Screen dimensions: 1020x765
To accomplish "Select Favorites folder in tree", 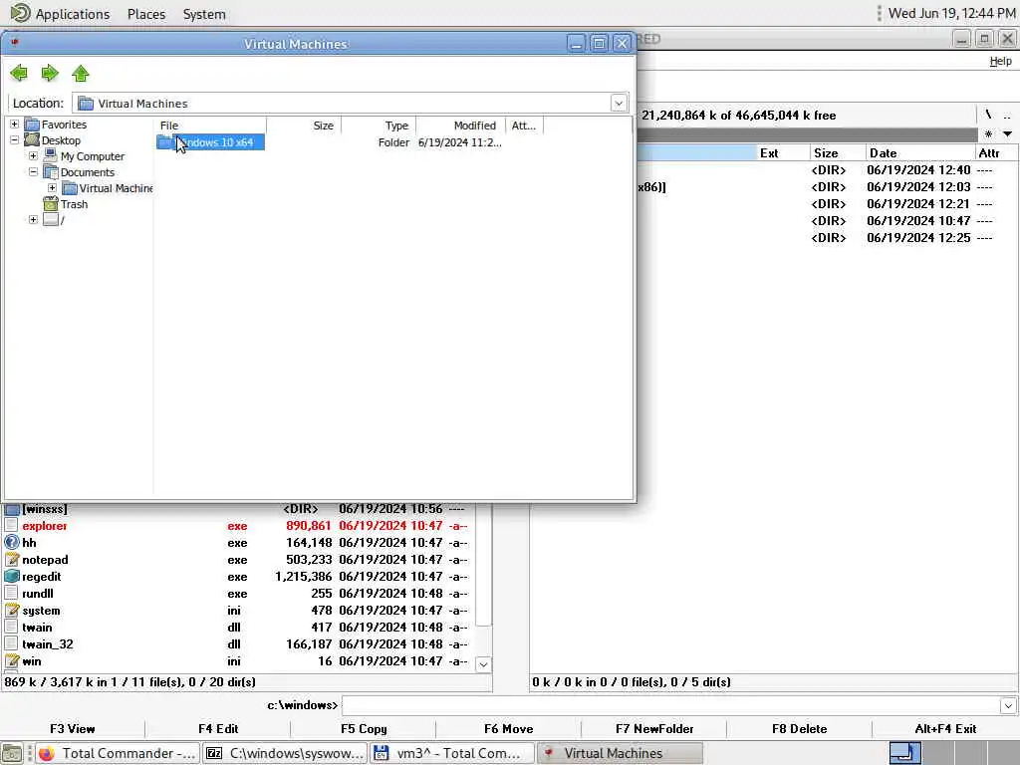I will point(64,125).
